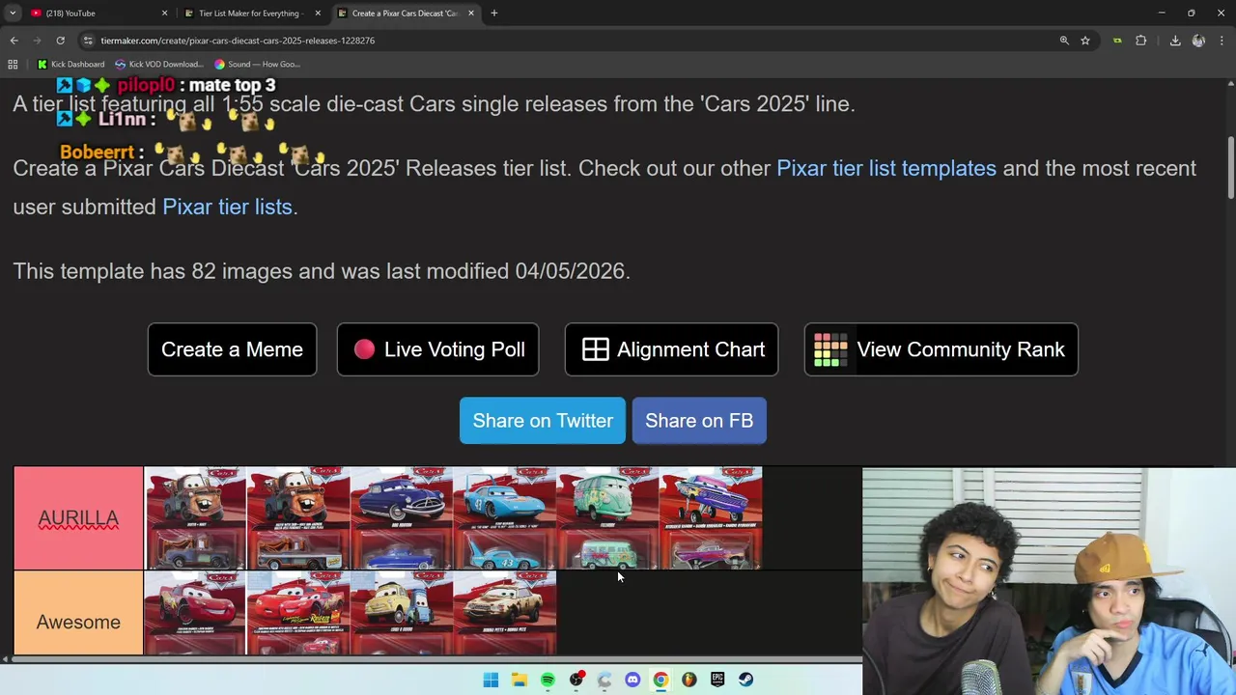Open the apps grid in bookmarks bar
Screen dimensions: 1236x695
(x=13, y=65)
